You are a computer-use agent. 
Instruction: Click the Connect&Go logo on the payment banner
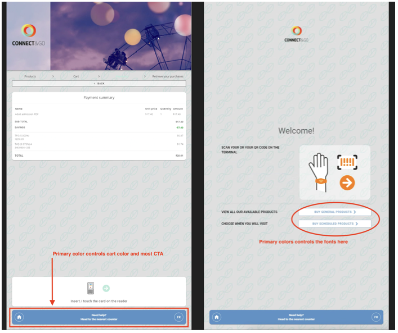[28, 35]
